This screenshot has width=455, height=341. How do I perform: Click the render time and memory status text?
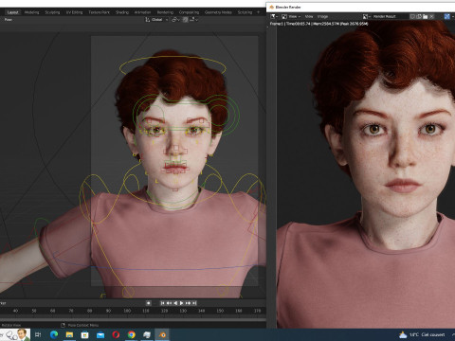click(x=318, y=24)
